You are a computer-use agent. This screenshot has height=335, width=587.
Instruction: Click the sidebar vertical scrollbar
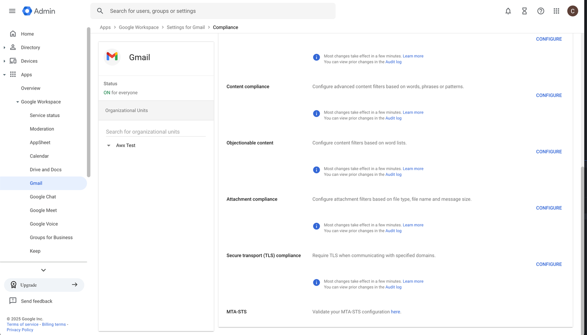coord(88,102)
